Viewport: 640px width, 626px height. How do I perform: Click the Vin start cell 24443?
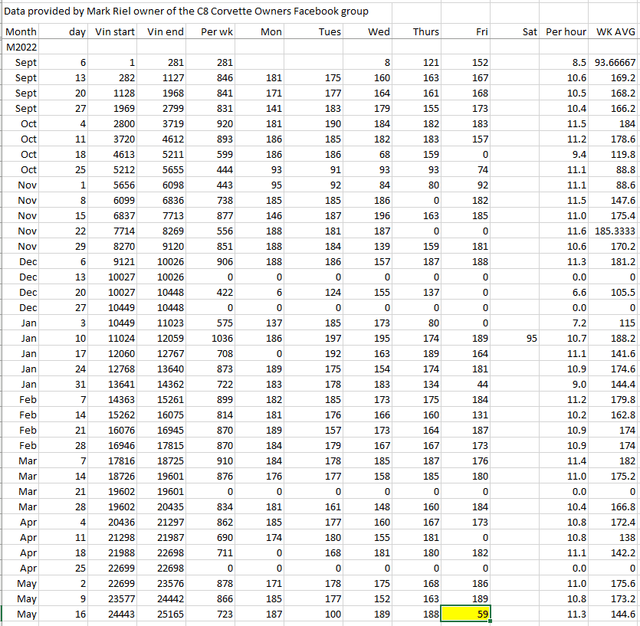tap(114, 614)
